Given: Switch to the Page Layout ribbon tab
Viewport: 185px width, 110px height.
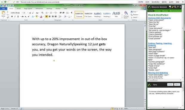Looking at the screenshot, I should pyautogui.click(x=28, y=9).
